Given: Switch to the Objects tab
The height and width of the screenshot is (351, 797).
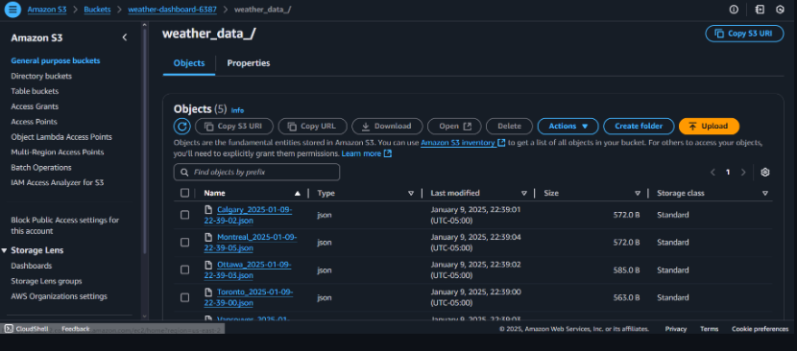Looking at the screenshot, I should pos(189,63).
